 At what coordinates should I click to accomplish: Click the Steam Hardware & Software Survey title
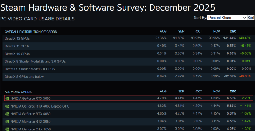pos(108,7)
